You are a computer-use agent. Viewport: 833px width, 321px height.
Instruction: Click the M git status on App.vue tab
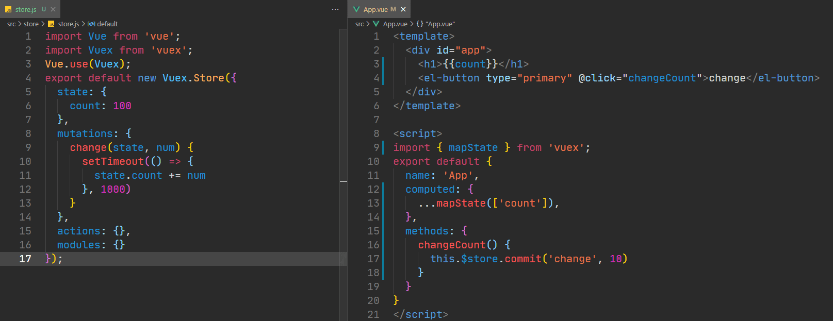(393, 9)
